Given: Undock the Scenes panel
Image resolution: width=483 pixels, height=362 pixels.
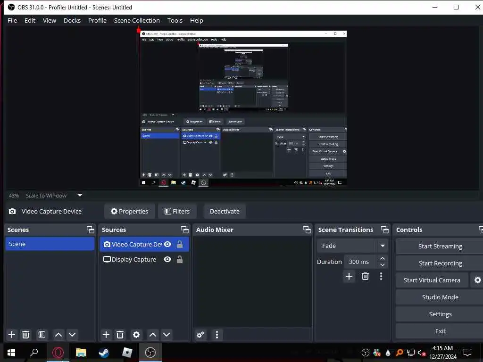Looking at the screenshot, I should coord(90,230).
